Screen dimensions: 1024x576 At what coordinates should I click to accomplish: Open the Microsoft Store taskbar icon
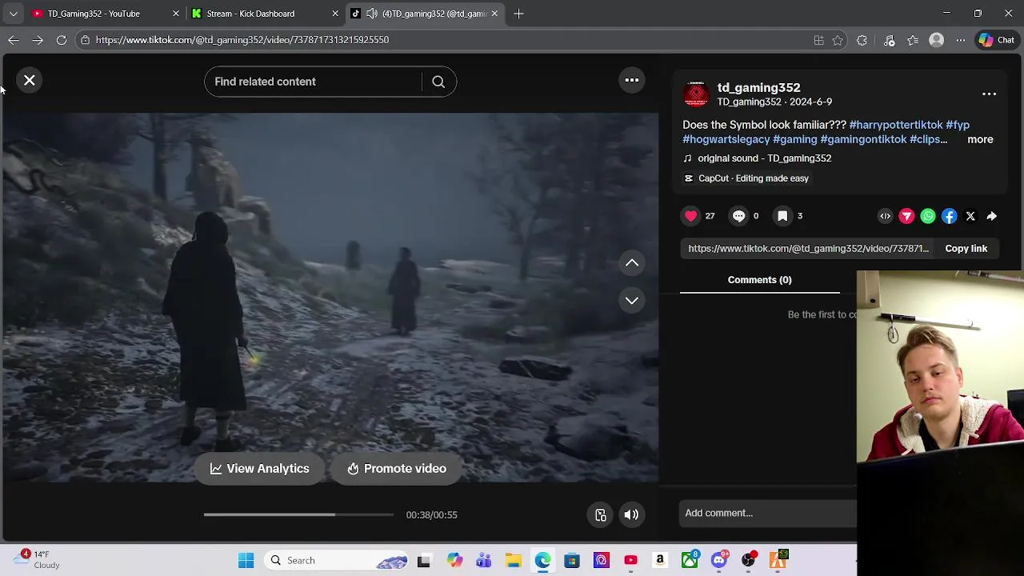(572, 561)
